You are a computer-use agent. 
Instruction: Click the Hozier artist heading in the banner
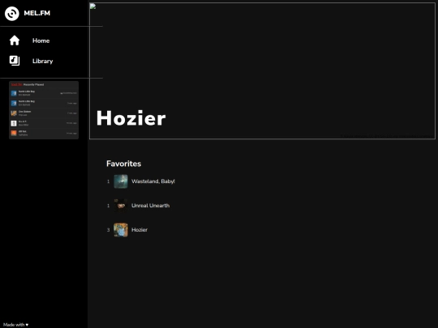tap(131, 118)
